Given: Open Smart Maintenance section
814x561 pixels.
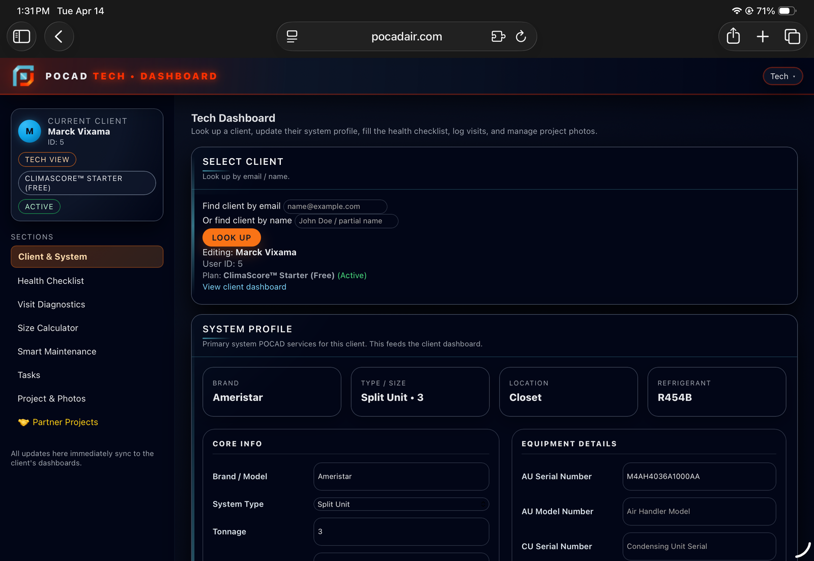Looking at the screenshot, I should 57,351.
